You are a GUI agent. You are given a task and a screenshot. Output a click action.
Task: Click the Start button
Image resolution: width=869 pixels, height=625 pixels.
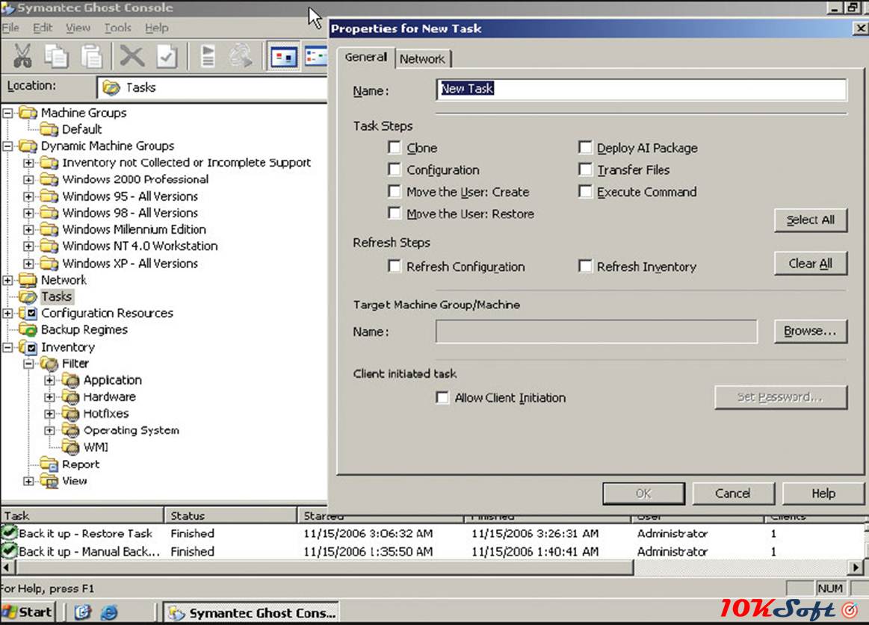pyautogui.click(x=27, y=612)
